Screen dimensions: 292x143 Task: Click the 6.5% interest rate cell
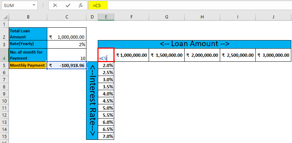[x=106, y=129]
